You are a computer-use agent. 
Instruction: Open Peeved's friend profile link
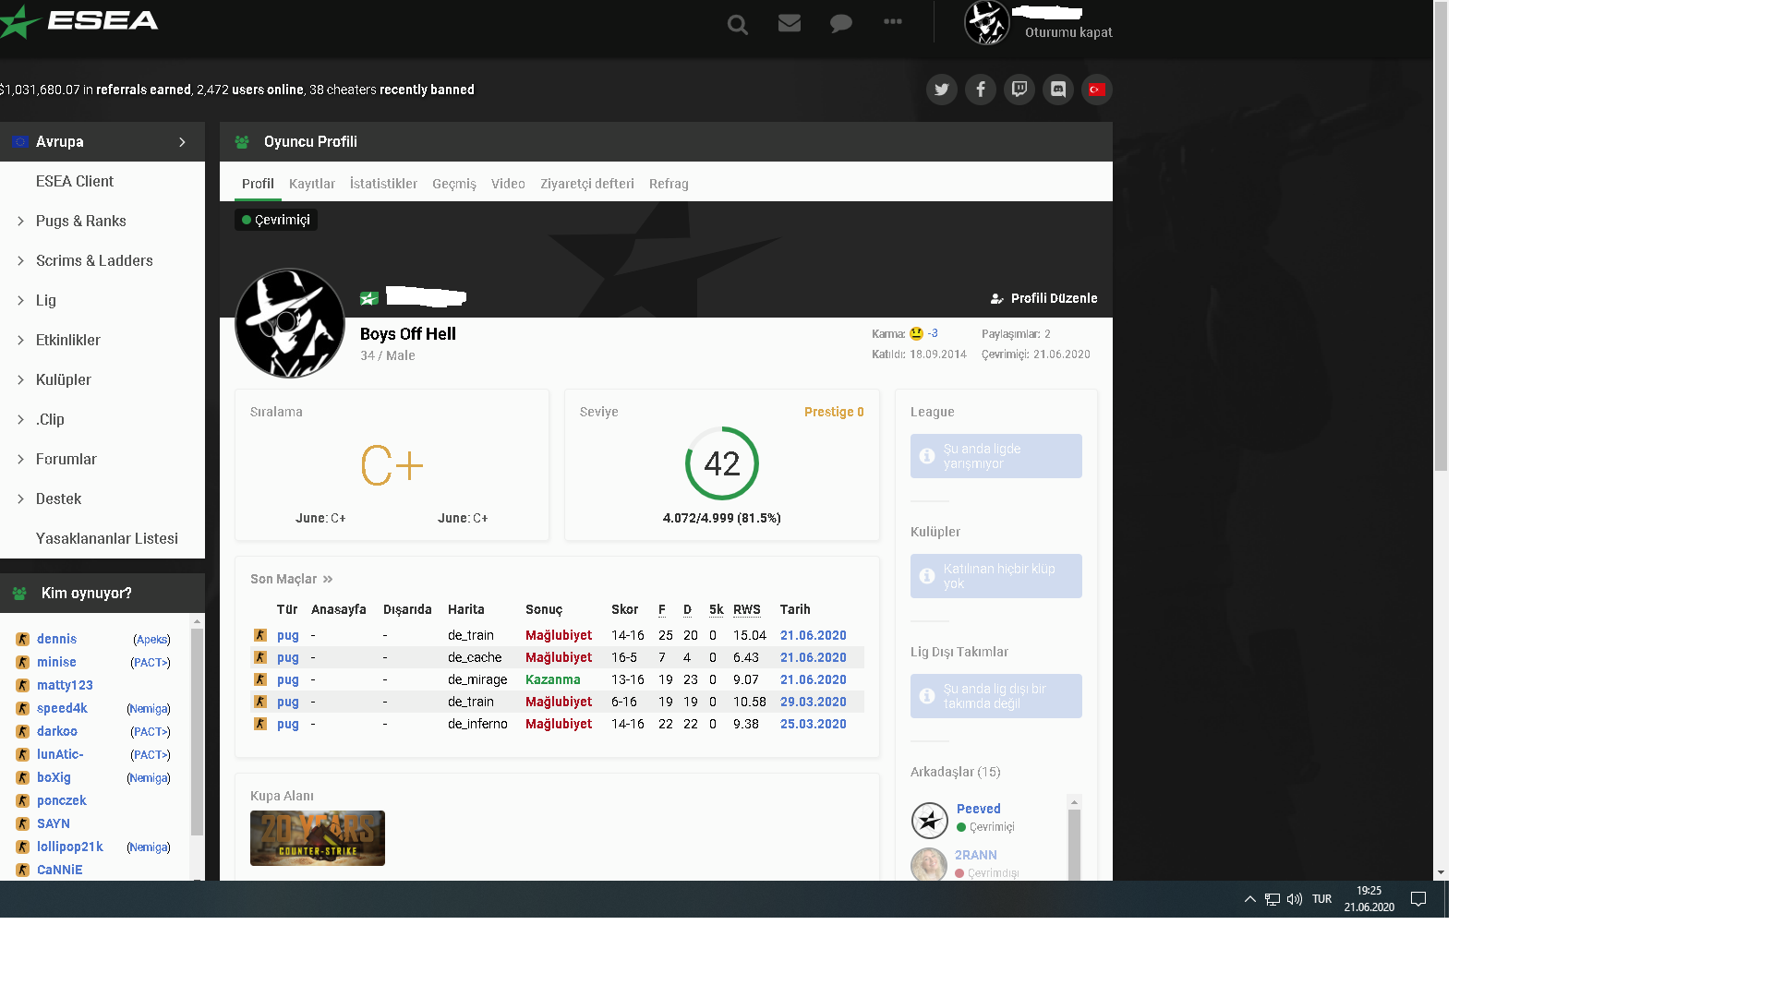click(979, 809)
